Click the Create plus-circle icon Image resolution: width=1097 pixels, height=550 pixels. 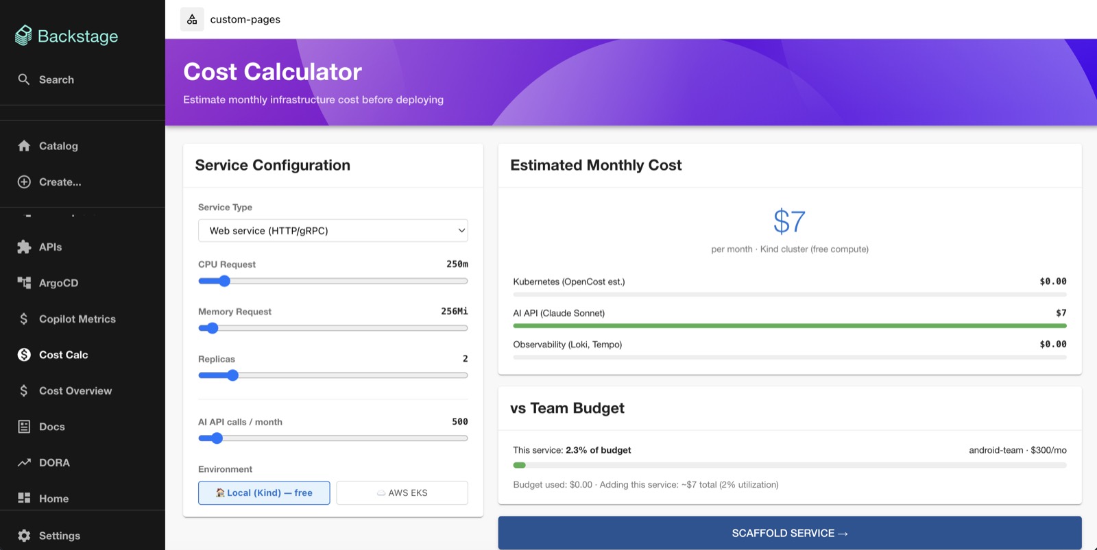pyautogui.click(x=24, y=182)
